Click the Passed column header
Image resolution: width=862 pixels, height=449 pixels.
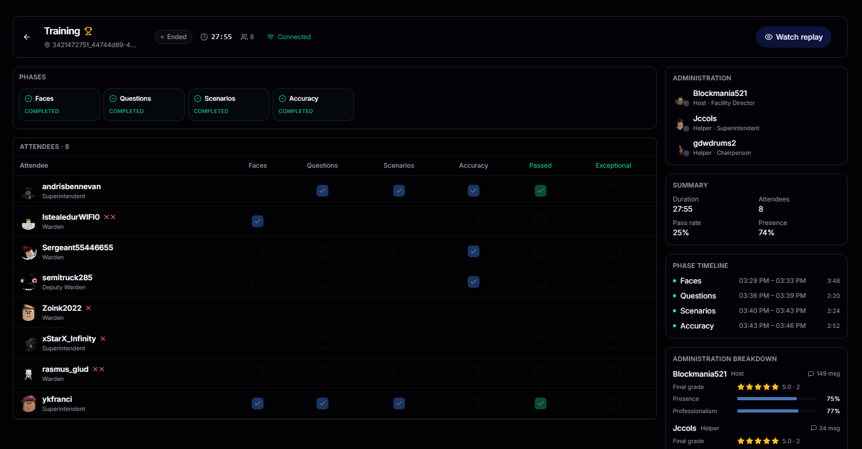[541, 166]
